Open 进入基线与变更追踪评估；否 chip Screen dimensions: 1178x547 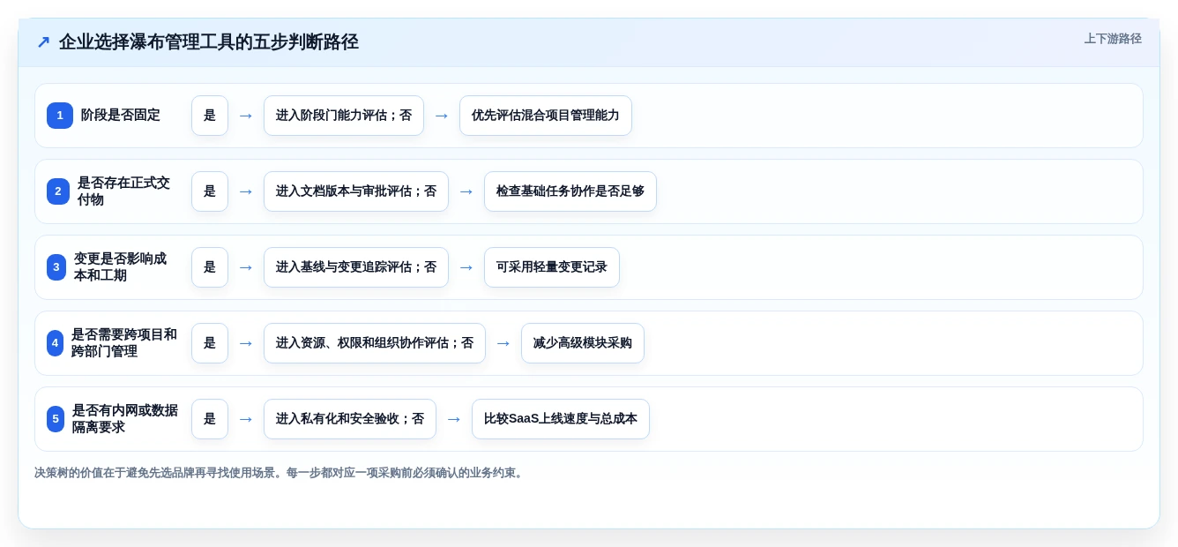coord(356,267)
